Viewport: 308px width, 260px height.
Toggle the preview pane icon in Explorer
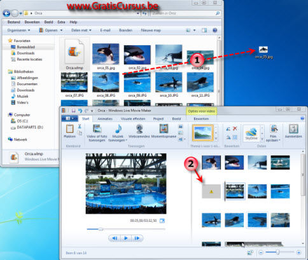pyautogui.click(x=204, y=31)
